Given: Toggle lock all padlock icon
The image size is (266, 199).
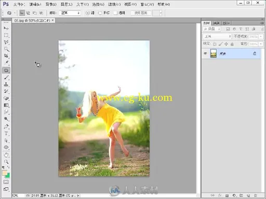Looking at the screenshot, I should (232, 44).
